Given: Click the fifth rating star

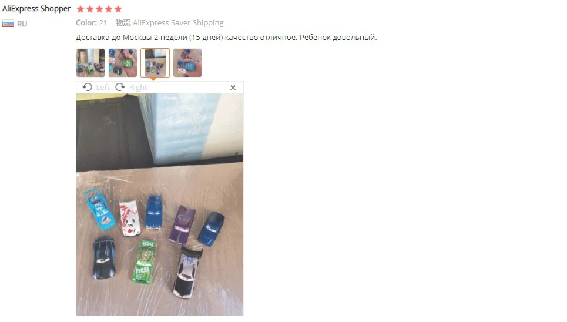Looking at the screenshot, I should coord(118,9).
